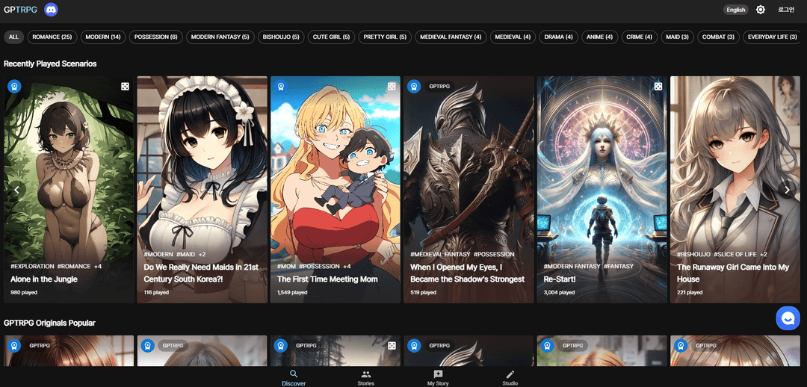
Task: Filter by ROMANCE (25) tag
Action: click(52, 37)
